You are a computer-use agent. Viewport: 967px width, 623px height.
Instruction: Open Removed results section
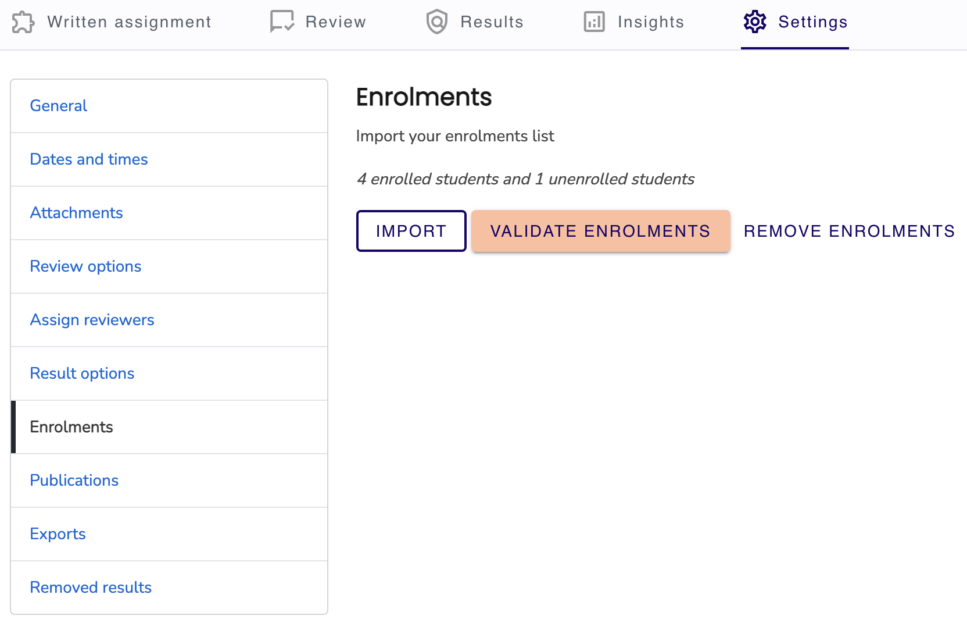click(169, 588)
